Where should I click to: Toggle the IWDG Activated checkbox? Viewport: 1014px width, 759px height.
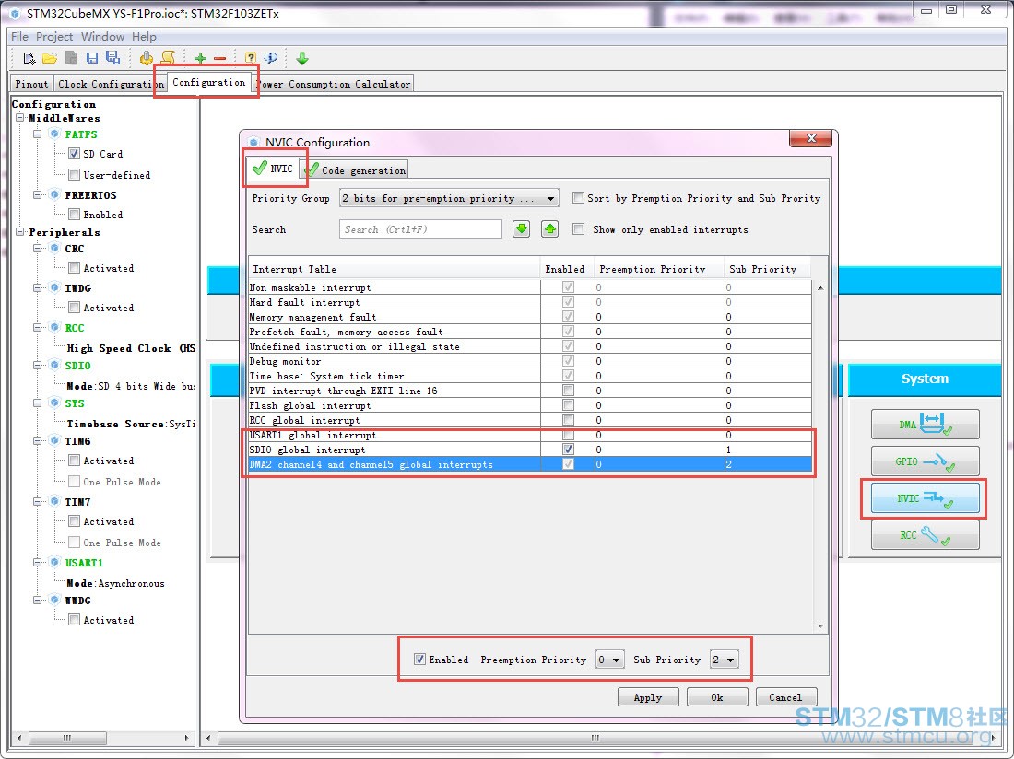[75, 308]
